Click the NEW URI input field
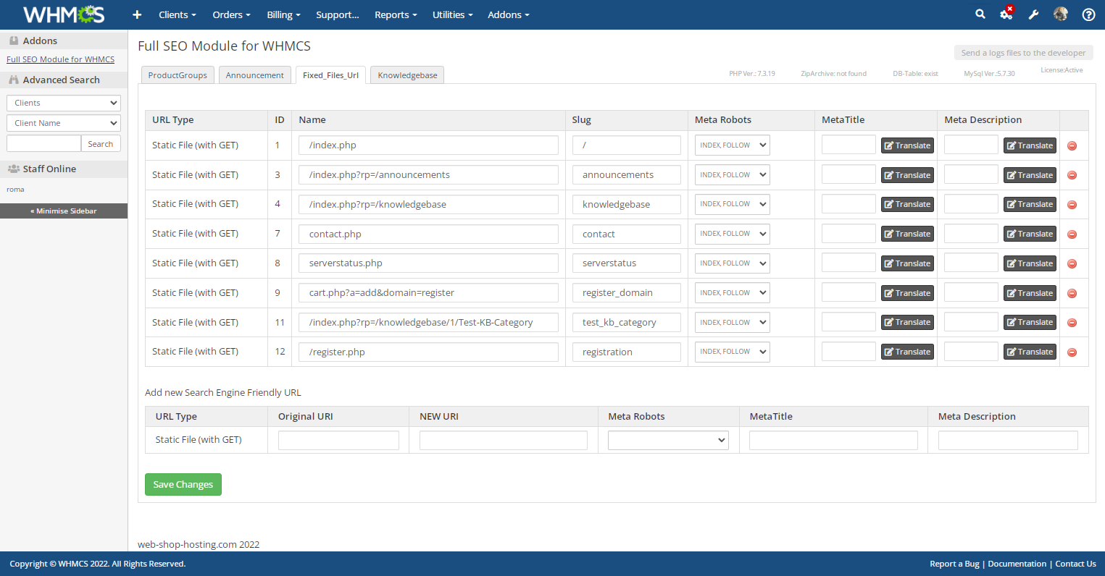Screen dimensions: 1105x576 tap(504, 440)
